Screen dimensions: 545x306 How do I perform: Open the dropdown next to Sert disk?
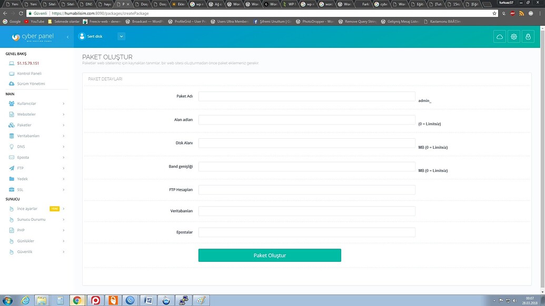pyautogui.click(x=121, y=36)
